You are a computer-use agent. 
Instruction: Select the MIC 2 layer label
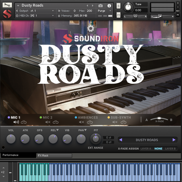click(47, 118)
